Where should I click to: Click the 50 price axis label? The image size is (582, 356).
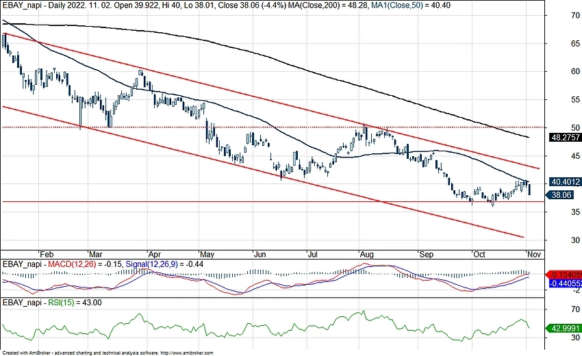pyautogui.click(x=575, y=127)
